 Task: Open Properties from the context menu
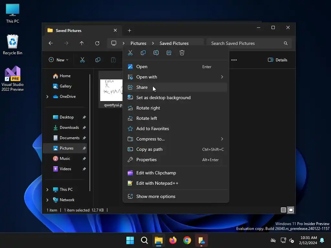pyautogui.click(x=176, y=160)
